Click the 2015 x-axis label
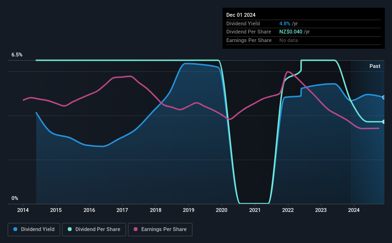This screenshot has width=392, height=243. pyautogui.click(x=56, y=210)
